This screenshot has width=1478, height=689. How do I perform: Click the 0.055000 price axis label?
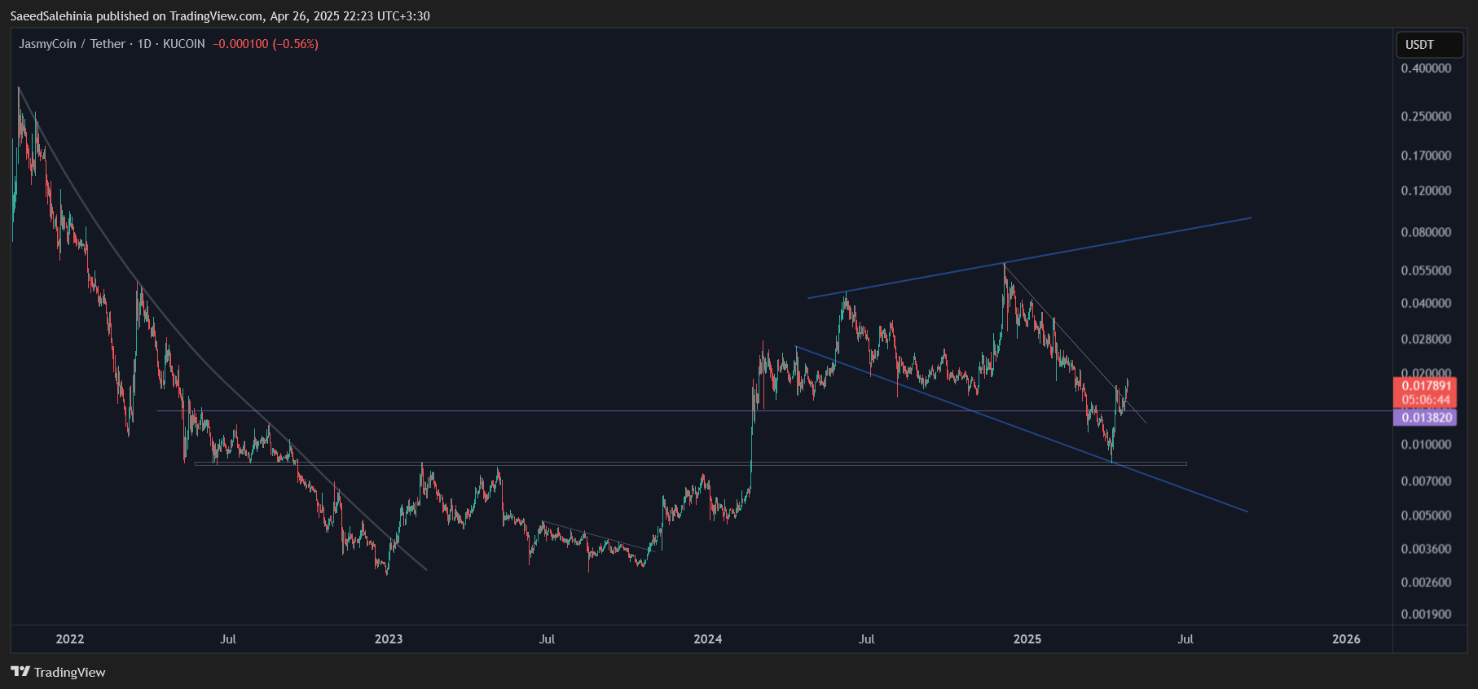1426,270
